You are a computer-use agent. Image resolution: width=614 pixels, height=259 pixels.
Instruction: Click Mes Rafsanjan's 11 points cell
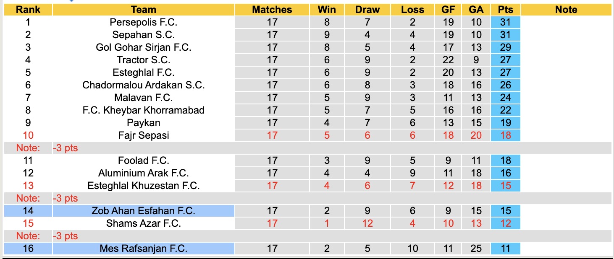click(x=505, y=249)
